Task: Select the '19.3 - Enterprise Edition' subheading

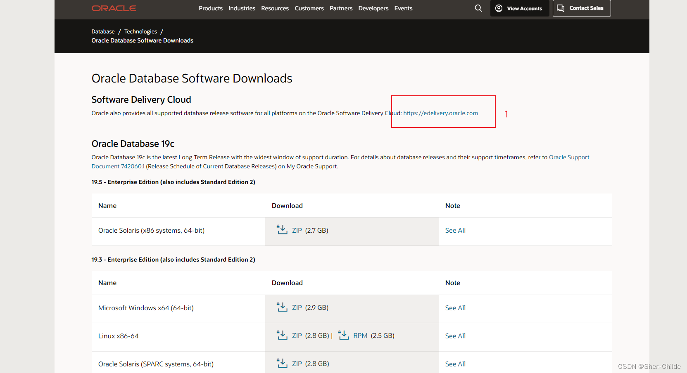Action: coord(173,260)
